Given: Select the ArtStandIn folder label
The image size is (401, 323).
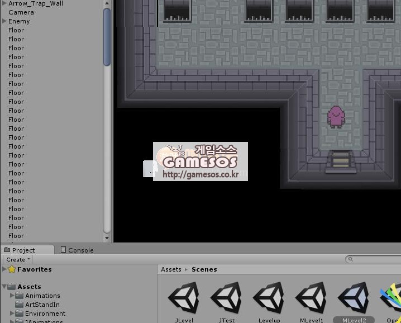Looking at the screenshot, I should click(42, 305).
